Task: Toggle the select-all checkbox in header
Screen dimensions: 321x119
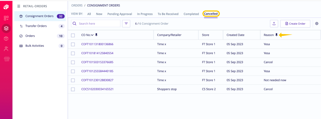Action: click(73, 35)
